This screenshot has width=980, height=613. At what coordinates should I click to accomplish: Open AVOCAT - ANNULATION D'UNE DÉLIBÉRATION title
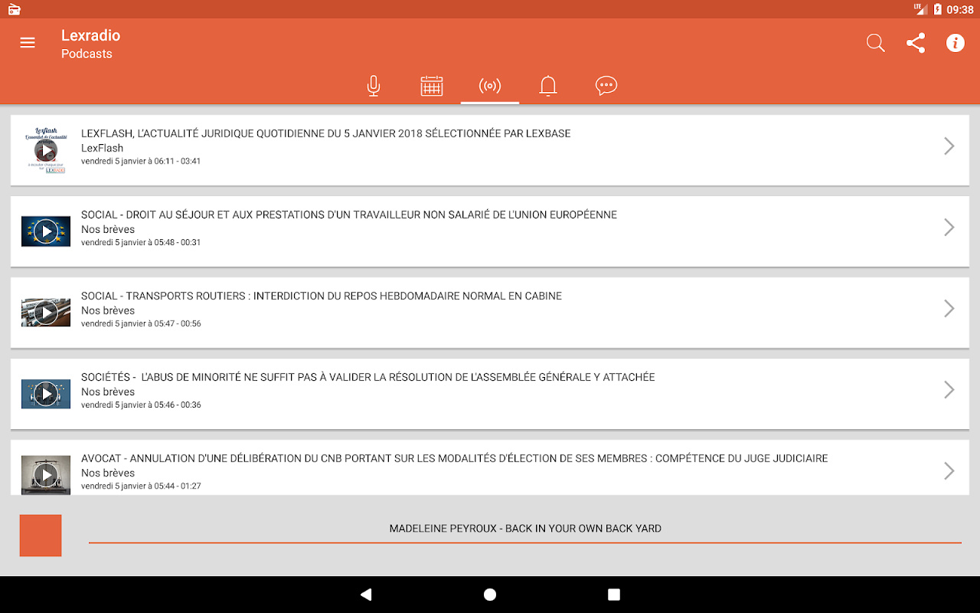click(x=455, y=458)
